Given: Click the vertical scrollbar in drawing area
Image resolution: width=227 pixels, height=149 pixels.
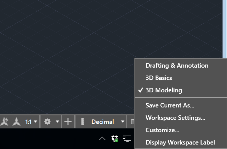Looking at the screenshot, I should [224, 29].
